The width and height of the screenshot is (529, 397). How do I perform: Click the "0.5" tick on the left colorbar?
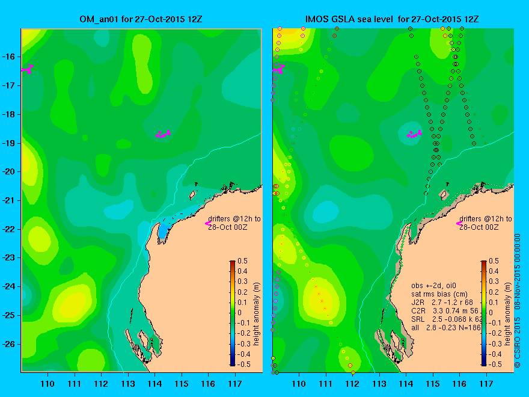coord(243,261)
